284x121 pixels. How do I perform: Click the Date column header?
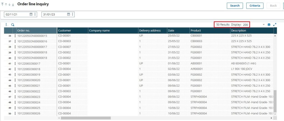click(x=178, y=30)
